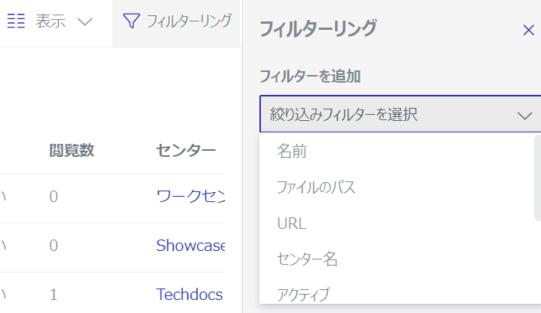541x313 pixels.
Task: Click the センター column header
Action: (x=186, y=151)
